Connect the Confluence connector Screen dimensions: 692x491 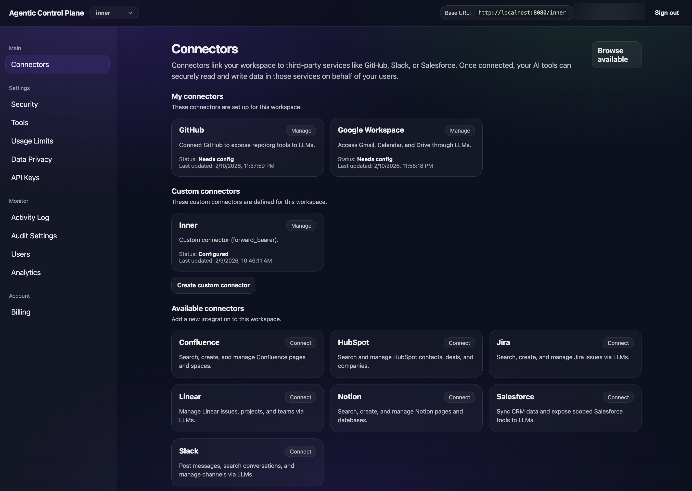pos(300,343)
